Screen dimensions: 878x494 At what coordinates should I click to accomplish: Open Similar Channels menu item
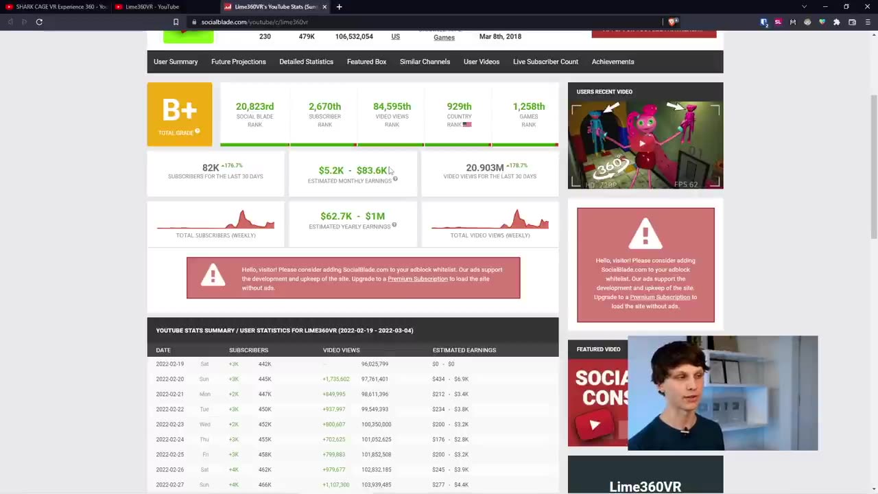click(x=425, y=62)
